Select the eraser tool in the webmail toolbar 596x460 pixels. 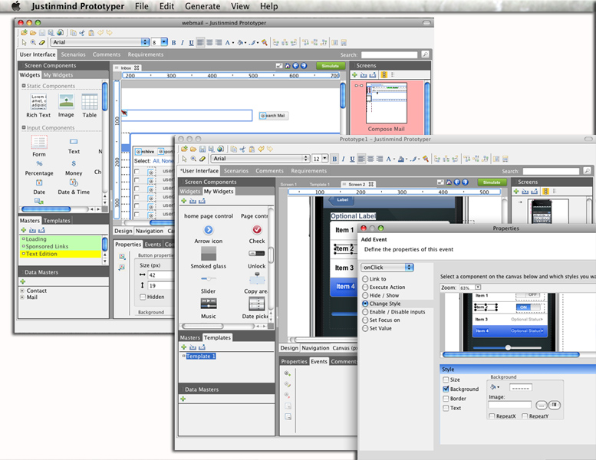(x=42, y=42)
